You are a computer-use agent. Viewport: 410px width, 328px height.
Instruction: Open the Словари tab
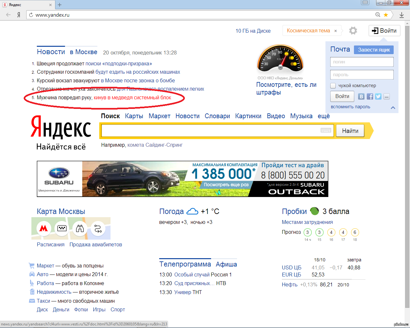coord(217,116)
